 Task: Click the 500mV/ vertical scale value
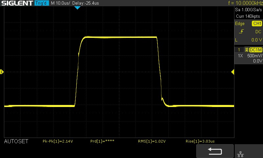[x=254, y=56]
